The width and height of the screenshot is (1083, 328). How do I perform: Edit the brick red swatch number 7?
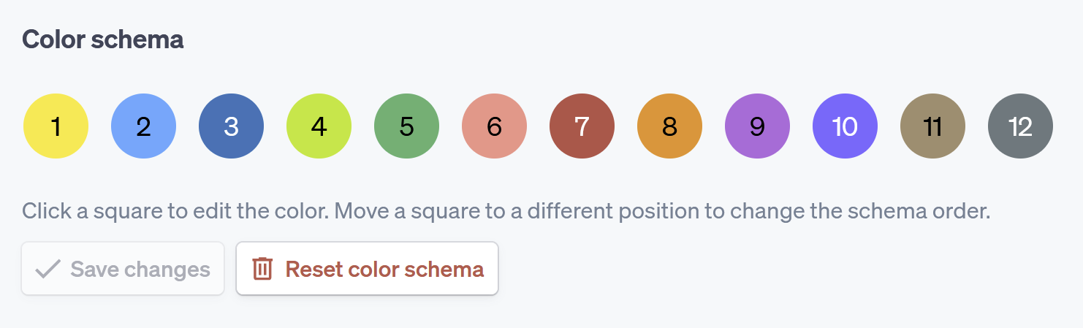(x=582, y=126)
